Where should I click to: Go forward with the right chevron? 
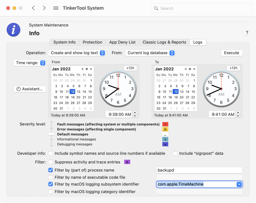[44, 8]
